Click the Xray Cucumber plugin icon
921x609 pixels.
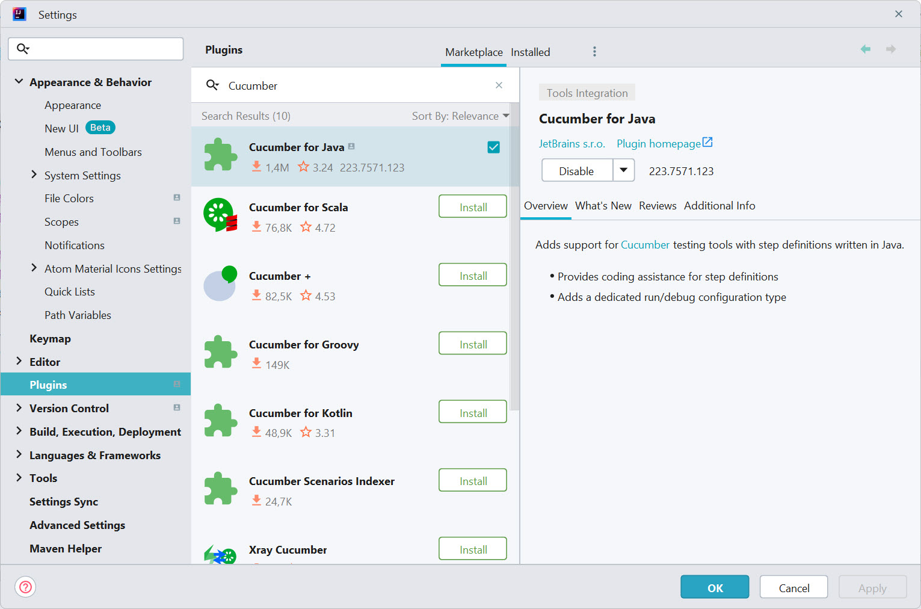coord(221,555)
